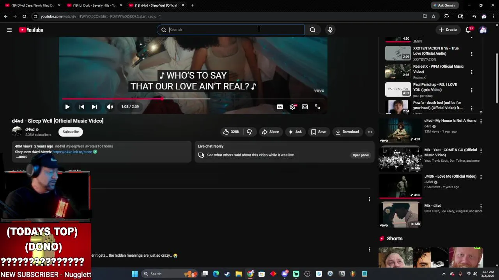
Task: Skip to next video in playlist
Action: coord(94,107)
